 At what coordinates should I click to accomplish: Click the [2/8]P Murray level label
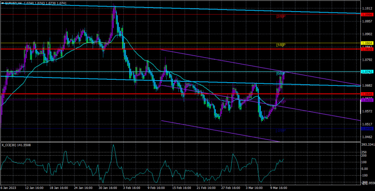(x=280, y=17)
